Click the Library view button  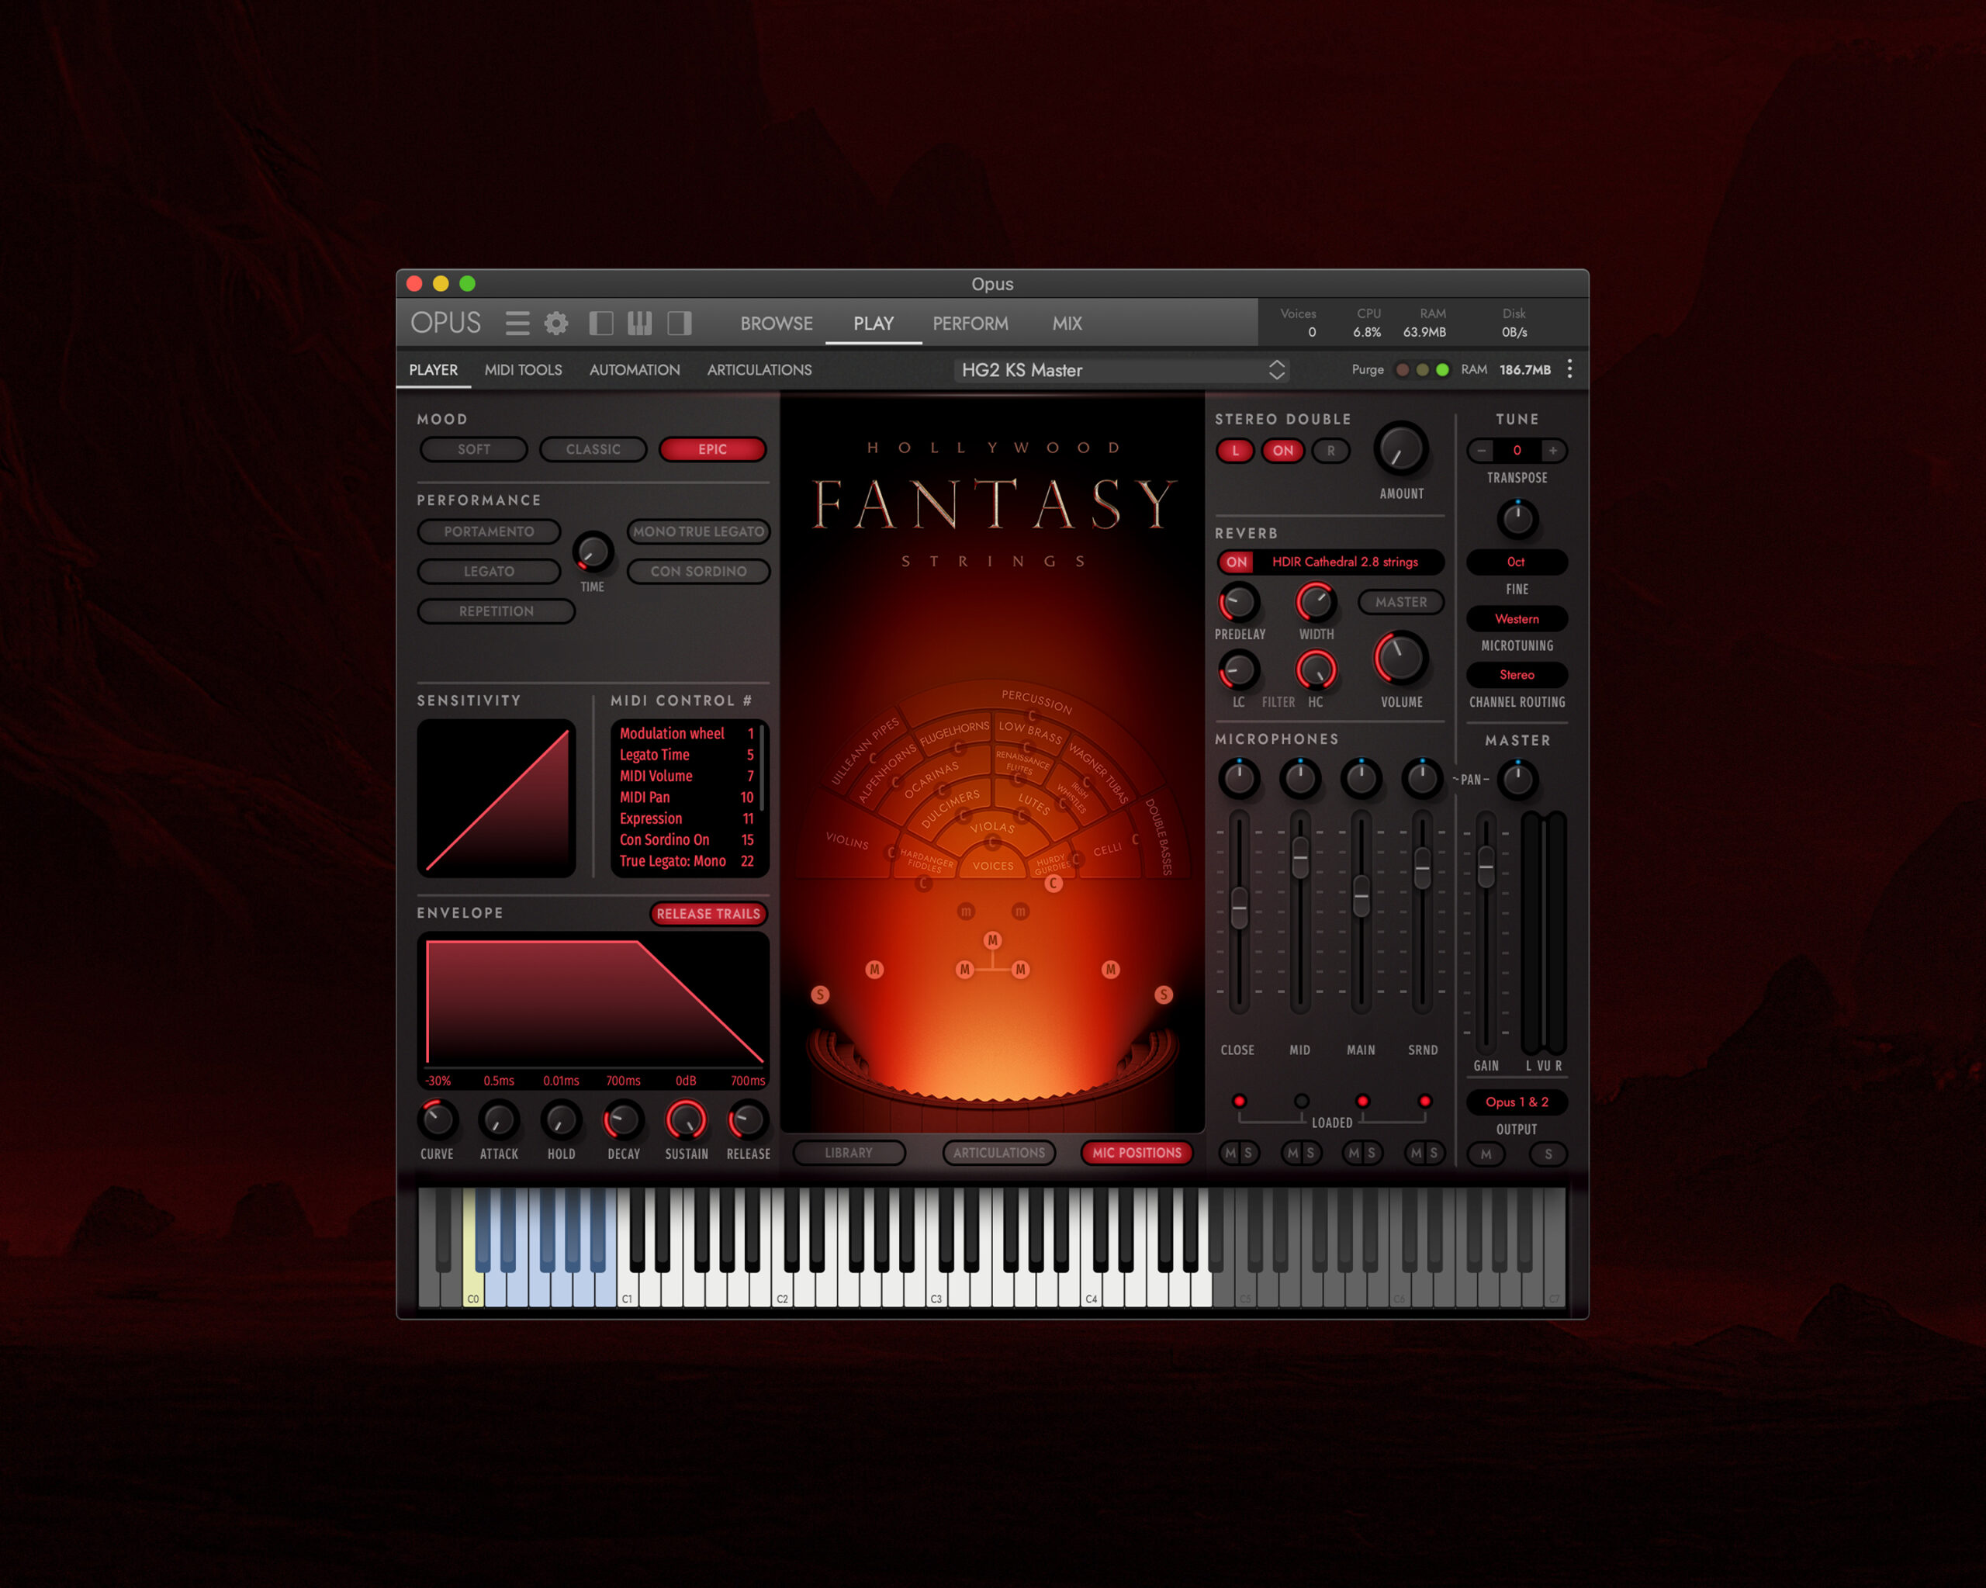tap(849, 1152)
